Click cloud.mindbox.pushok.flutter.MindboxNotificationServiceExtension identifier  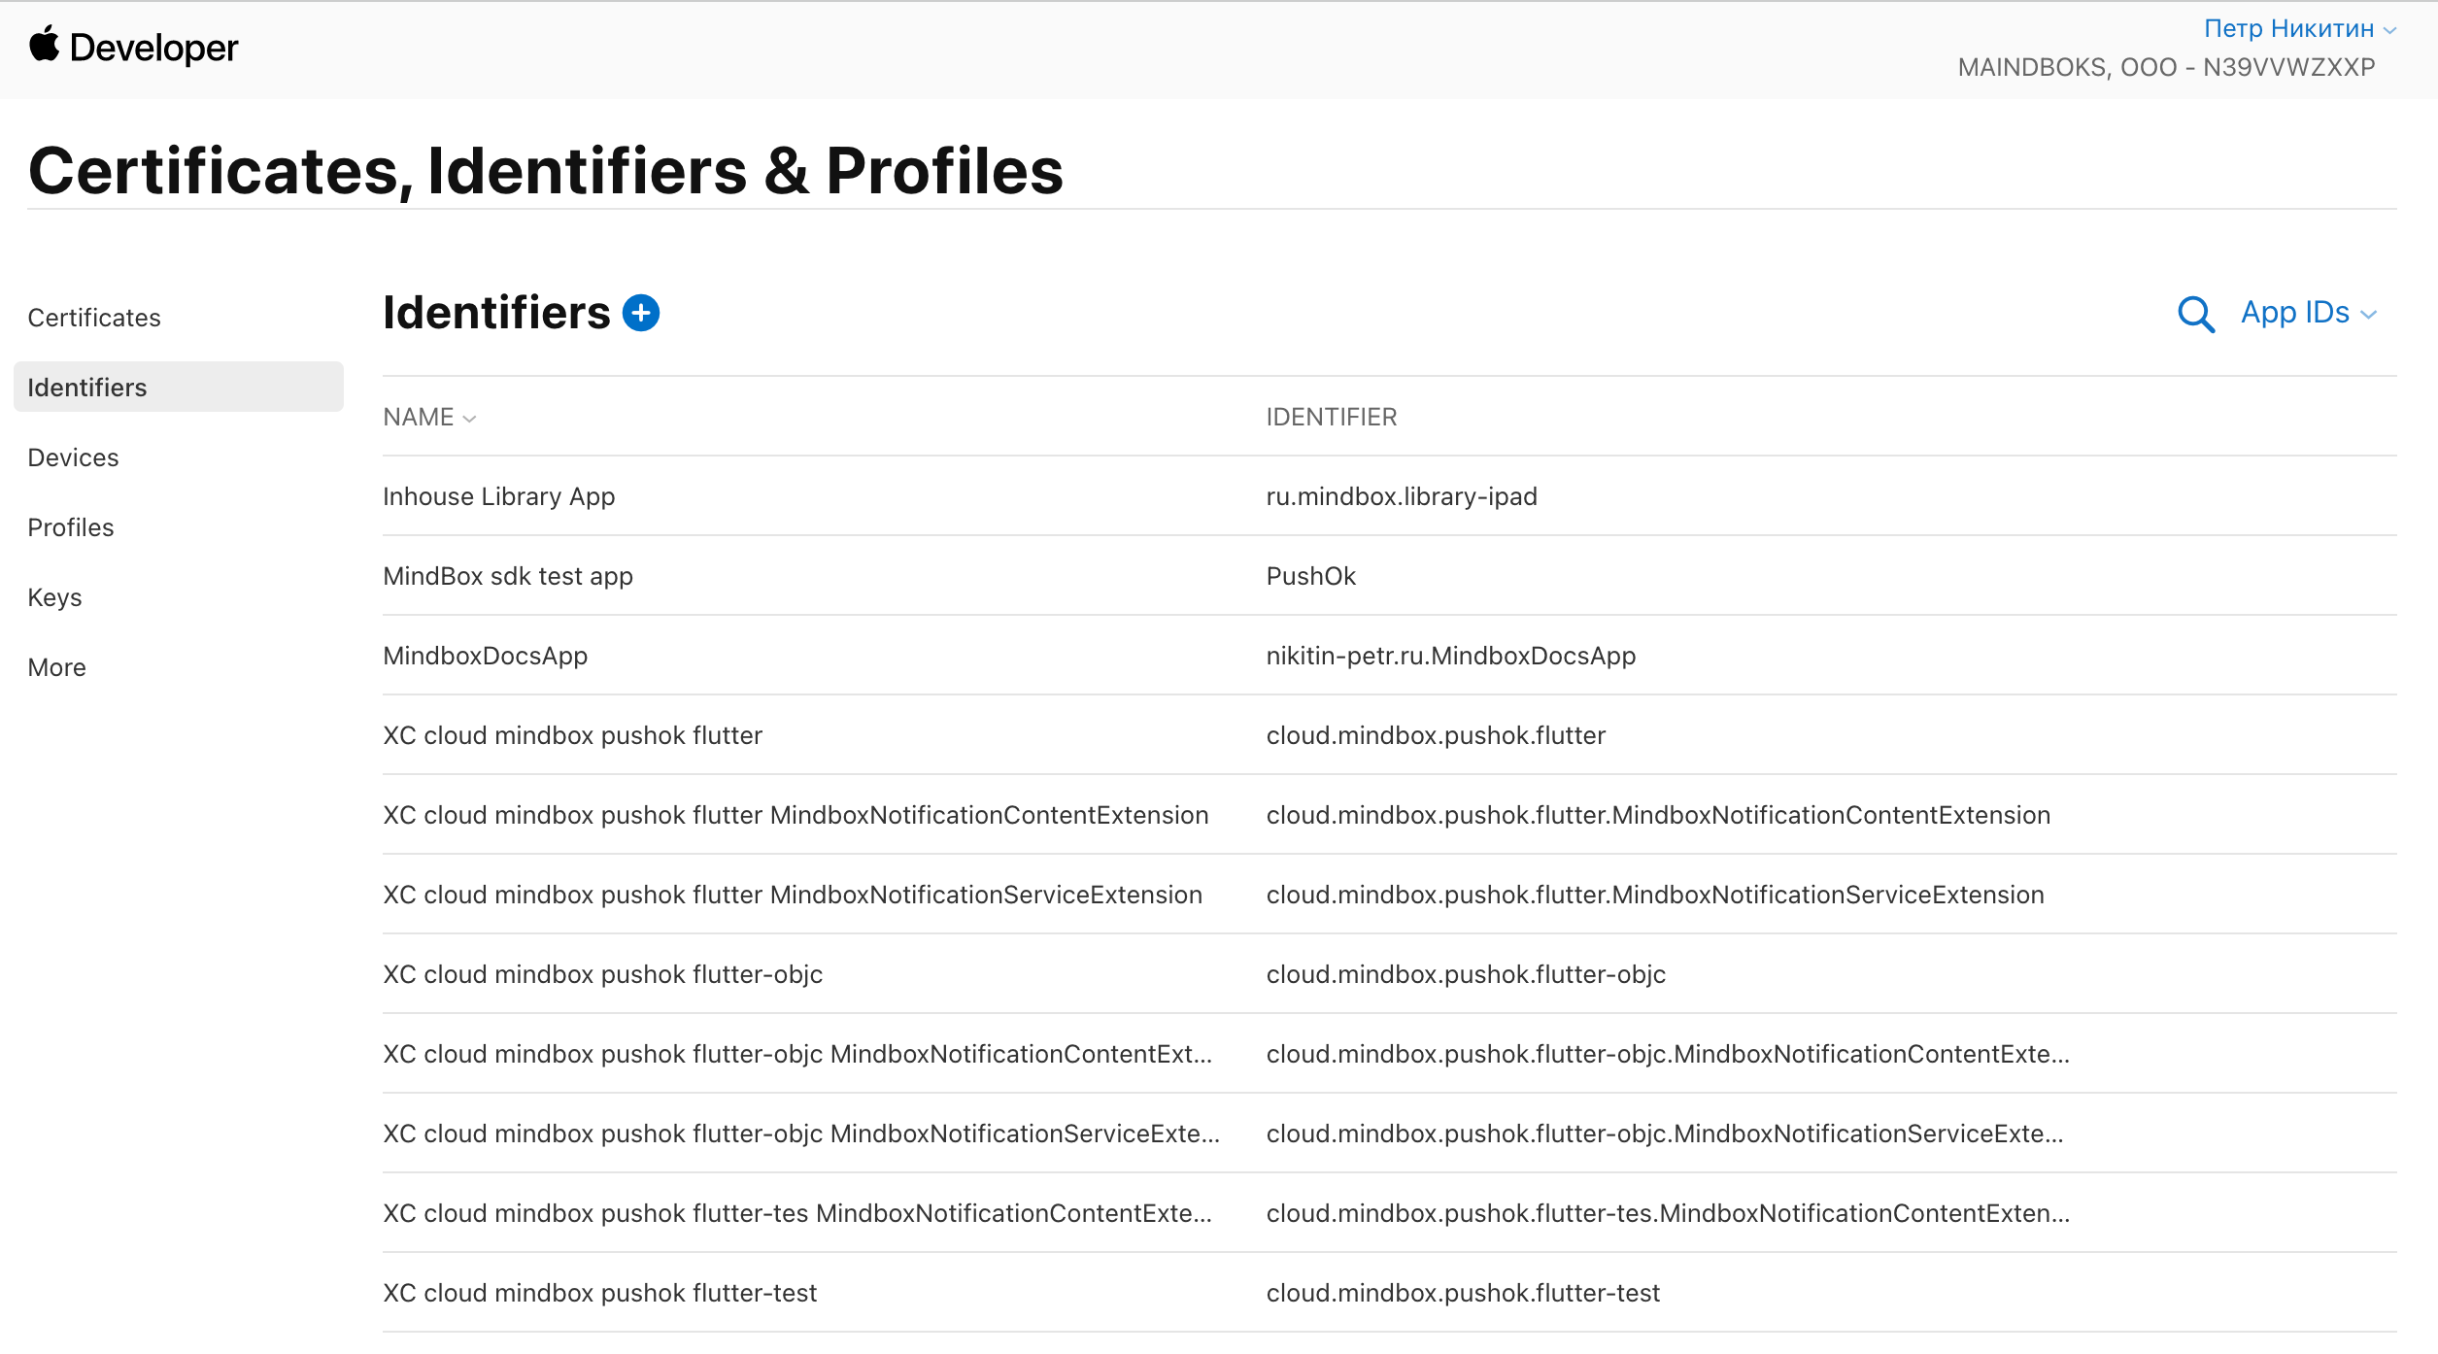[1655, 895]
